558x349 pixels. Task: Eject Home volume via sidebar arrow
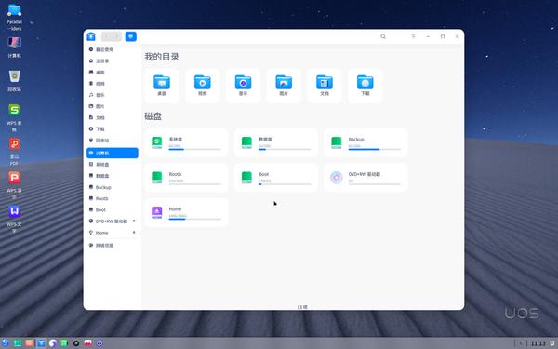coord(134,233)
